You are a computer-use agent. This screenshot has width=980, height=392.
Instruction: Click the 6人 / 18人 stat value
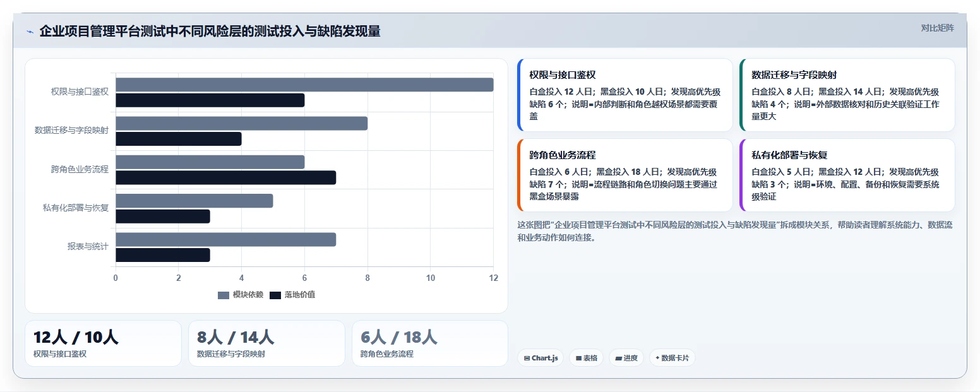[399, 337]
